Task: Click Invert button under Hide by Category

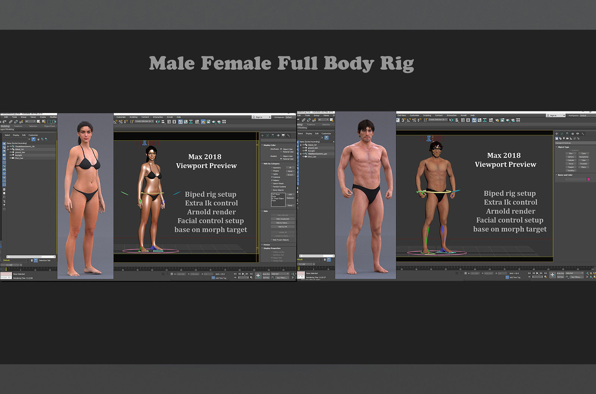Action: [x=290, y=175]
